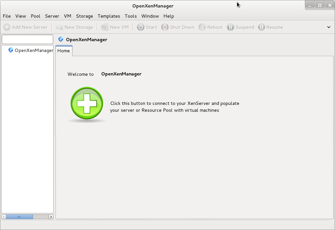The image size is (335, 230).
Task: Click the Add New Server toolbar icon
Action: [7, 27]
